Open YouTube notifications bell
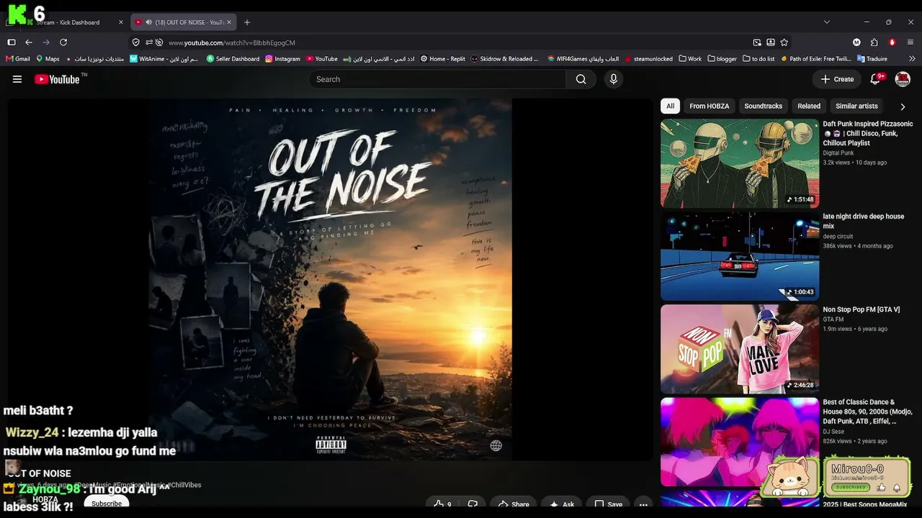 pos(876,79)
